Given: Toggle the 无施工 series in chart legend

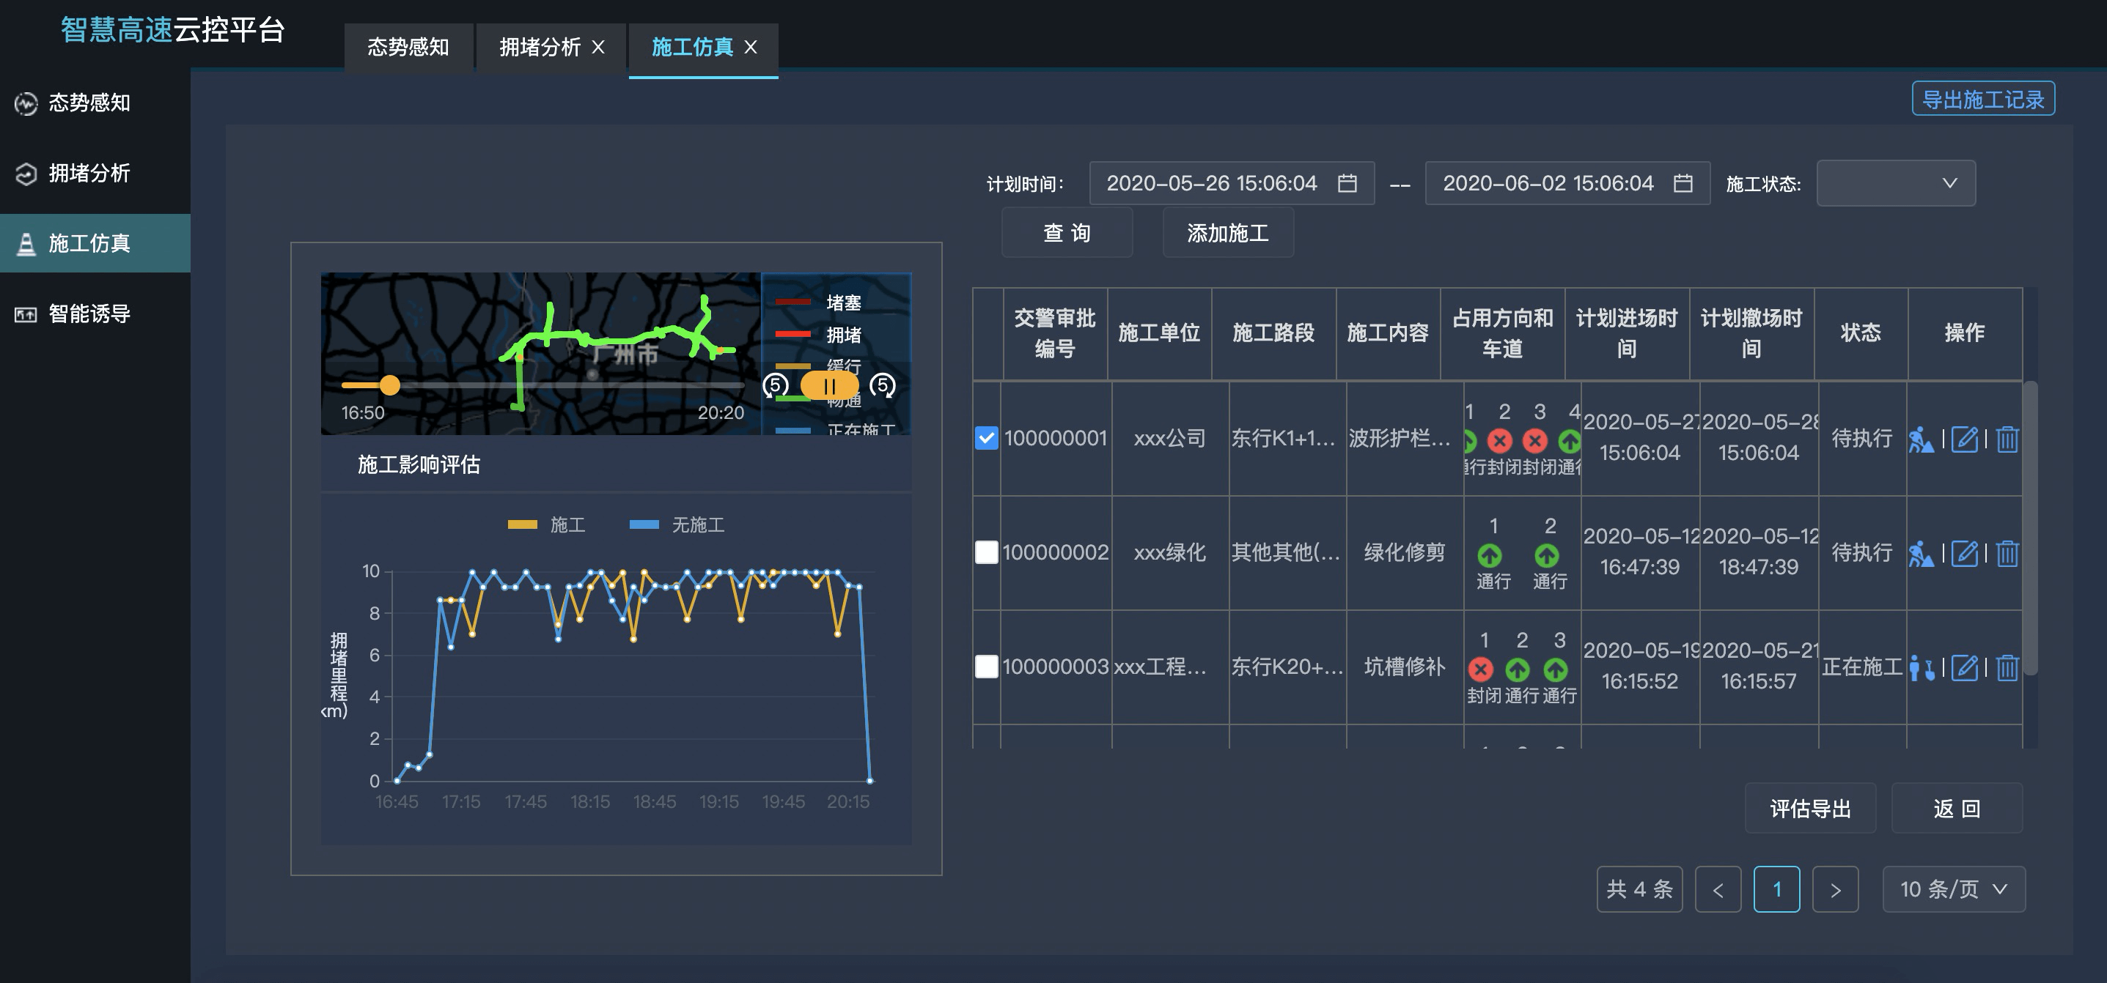Looking at the screenshot, I should click(x=677, y=524).
